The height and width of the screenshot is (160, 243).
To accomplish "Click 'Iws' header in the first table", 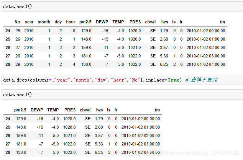I will (164, 22).
